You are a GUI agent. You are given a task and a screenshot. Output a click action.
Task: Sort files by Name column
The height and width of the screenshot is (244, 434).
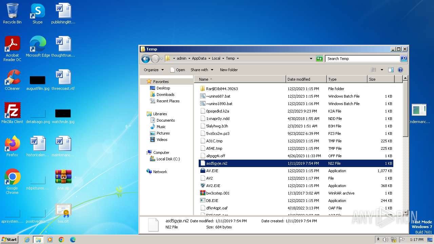click(240, 79)
